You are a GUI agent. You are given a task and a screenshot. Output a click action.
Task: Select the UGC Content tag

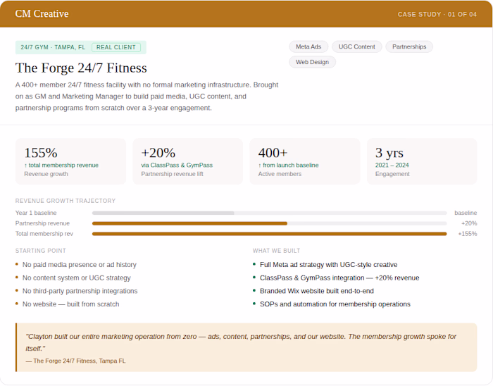pyautogui.click(x=356, y=46)
